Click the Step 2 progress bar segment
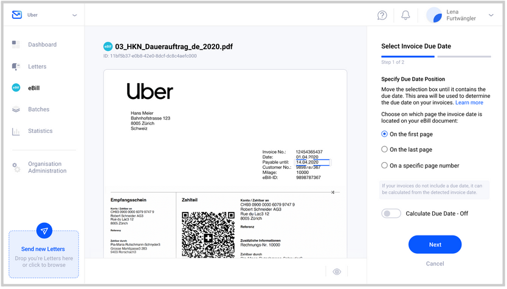This screenshot has height=289, width=507. pos(464,56)
